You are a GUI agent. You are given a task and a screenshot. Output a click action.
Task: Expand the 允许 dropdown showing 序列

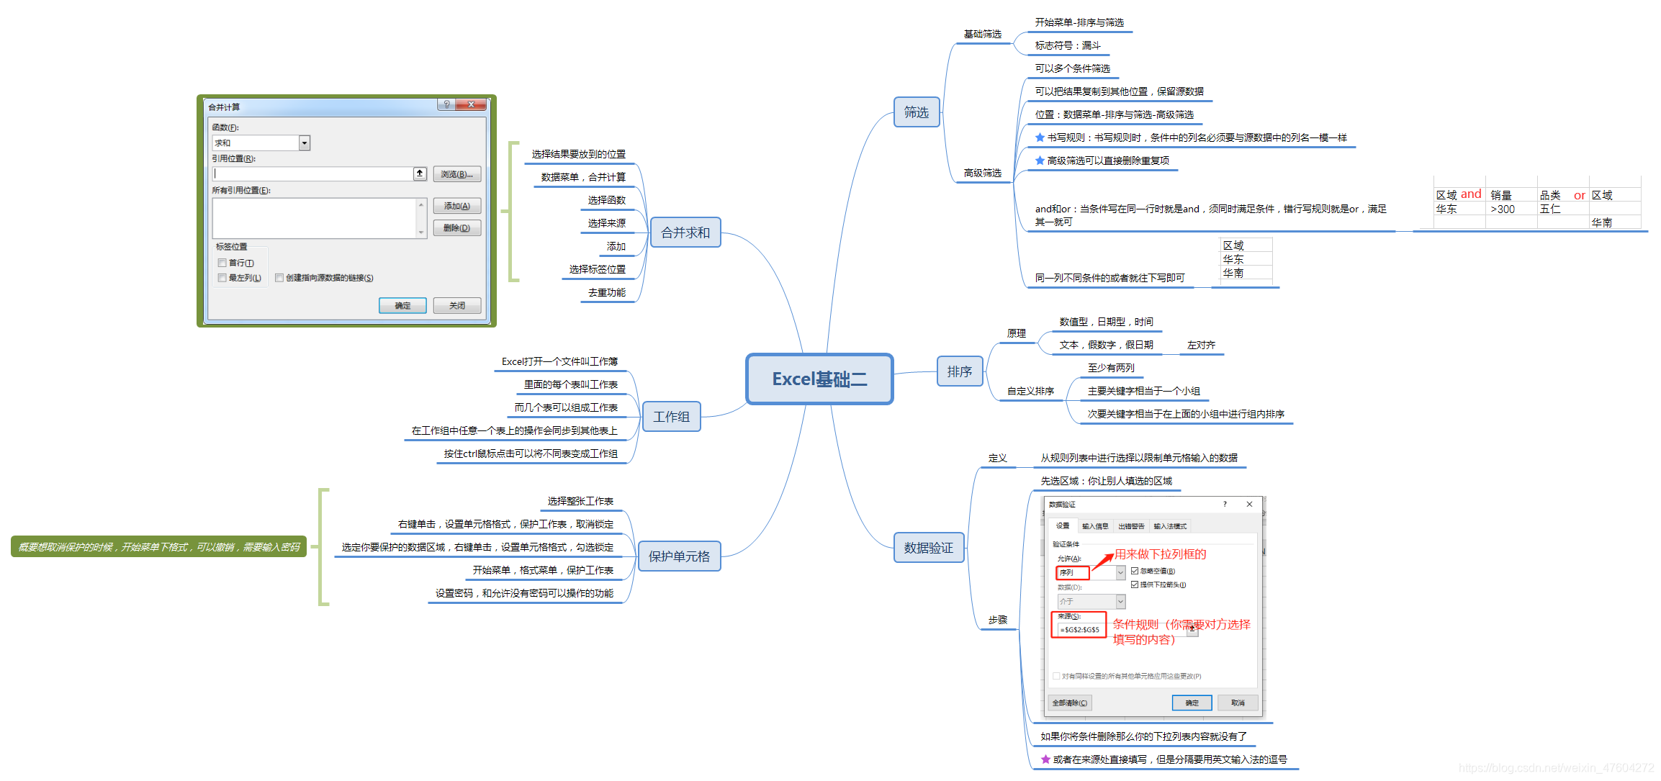pos(1120,572)
